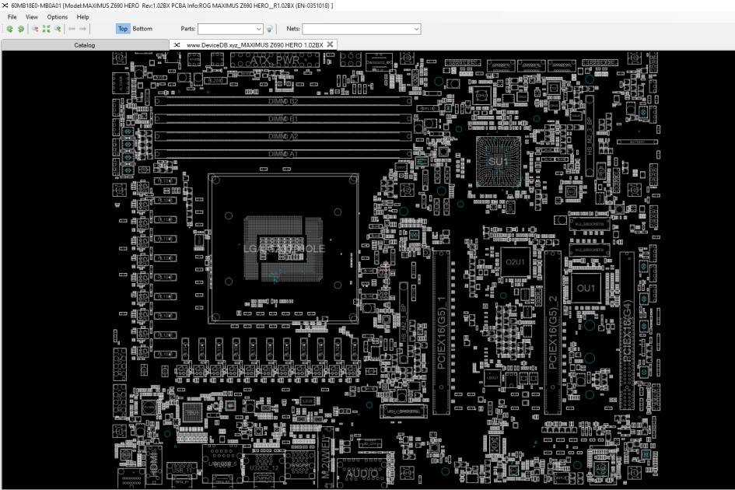The image size is (735, 490).
Task: Select the DIMM A1 memory slot
Action: [283, 154]
